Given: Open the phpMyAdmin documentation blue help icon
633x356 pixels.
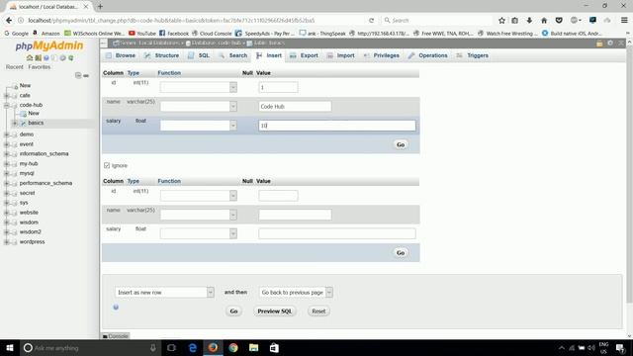Looking at the screenshot, I should [46, 58].
